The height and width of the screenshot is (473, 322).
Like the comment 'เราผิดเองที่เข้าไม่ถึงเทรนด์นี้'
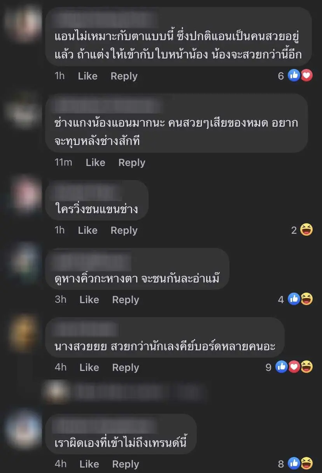point(89,464)
